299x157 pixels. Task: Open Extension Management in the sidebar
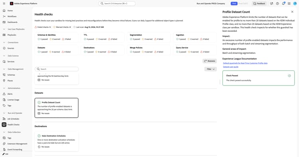point(17,144)
